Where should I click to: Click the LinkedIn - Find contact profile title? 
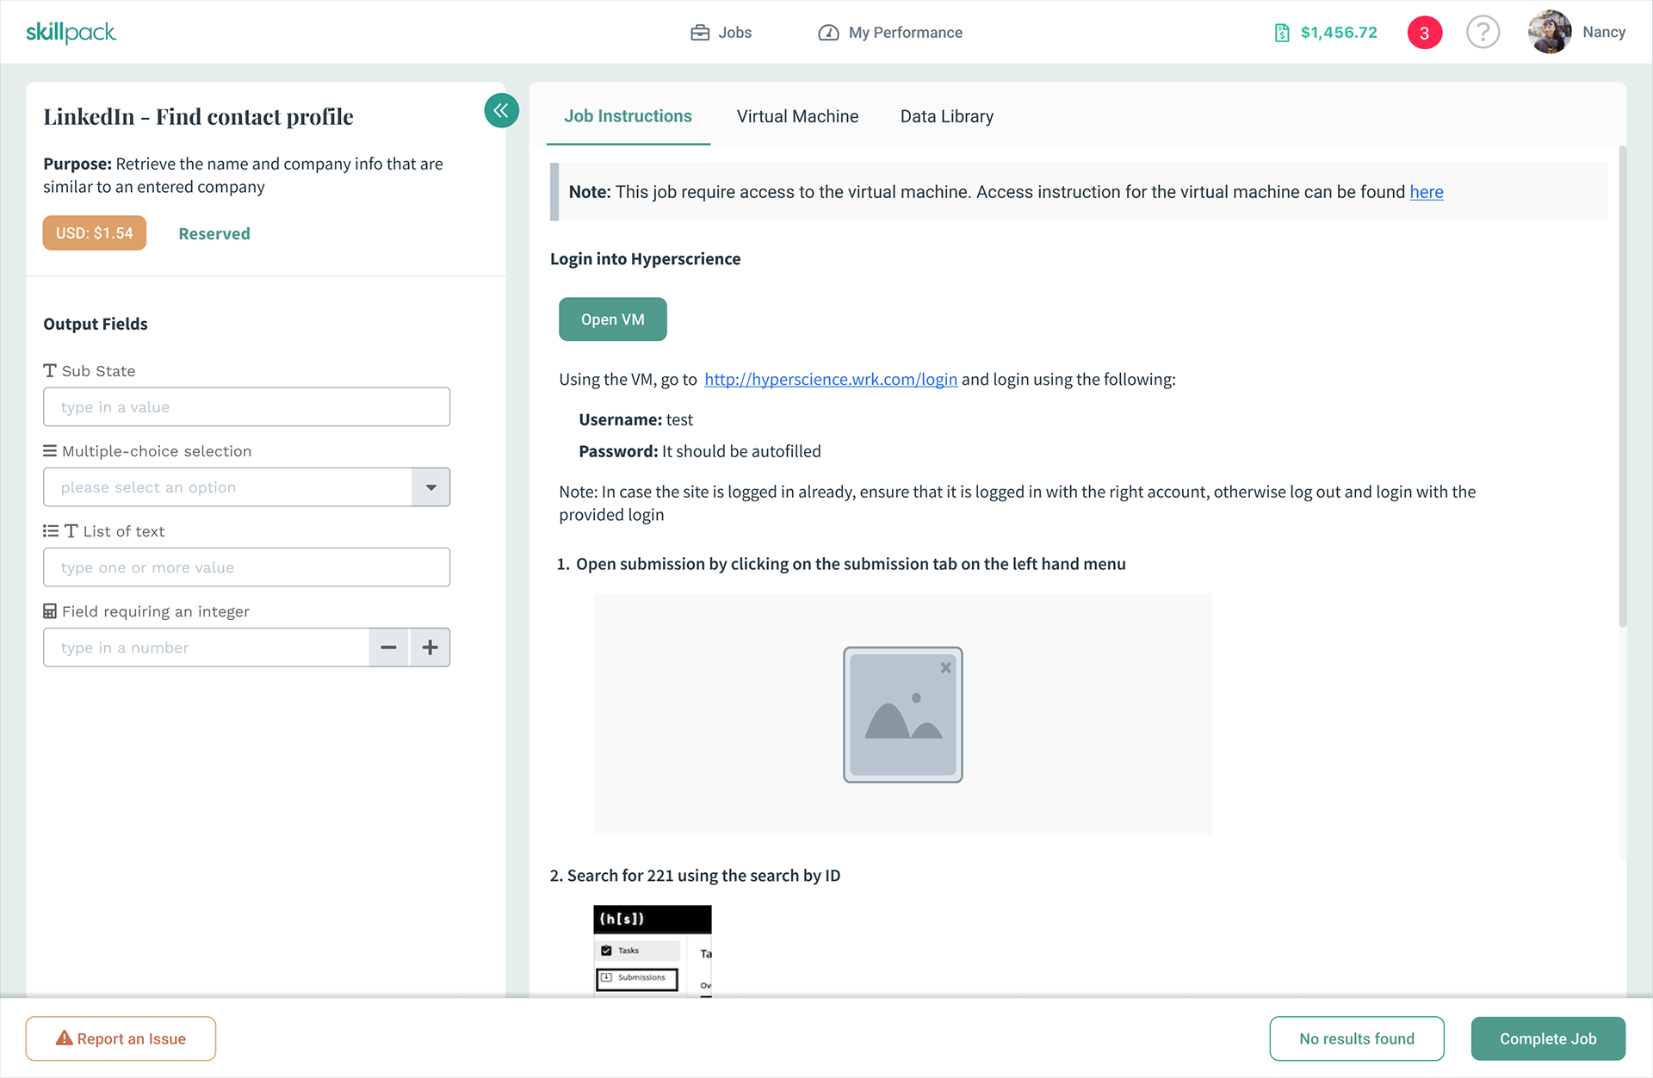[x=198, y=117]
